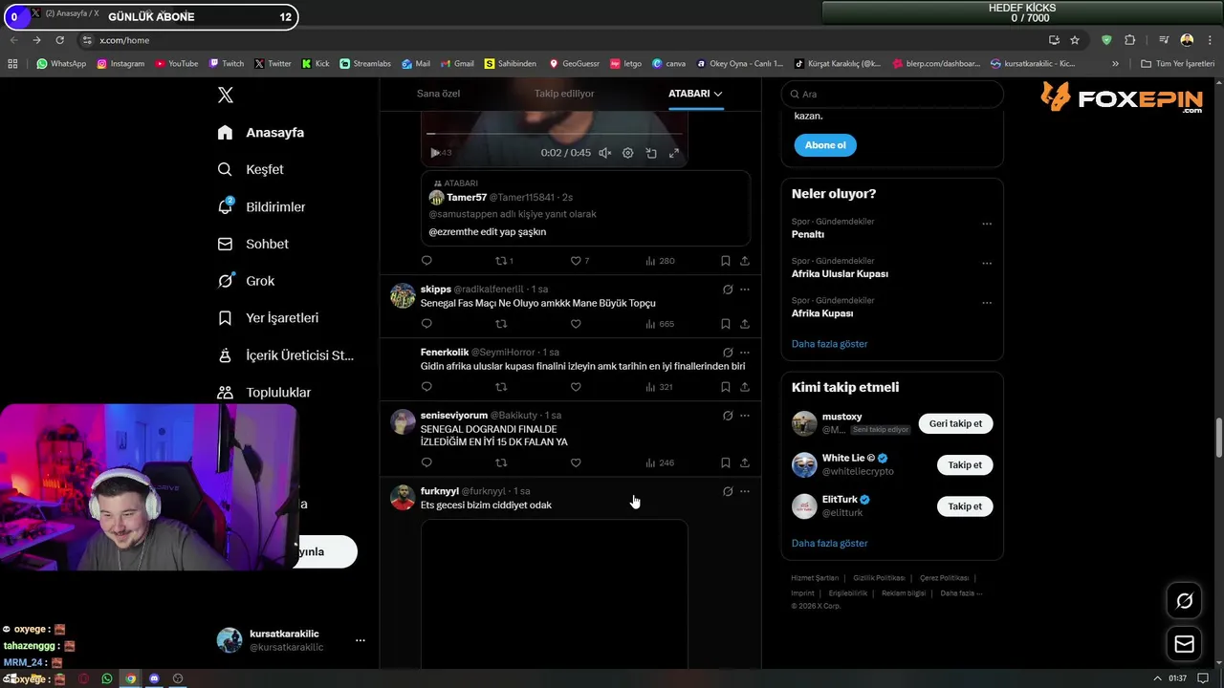The height and width of the screenshot is (688, 1224).
Task: Open more options for Penaltı trend
Action: (987, 224)
